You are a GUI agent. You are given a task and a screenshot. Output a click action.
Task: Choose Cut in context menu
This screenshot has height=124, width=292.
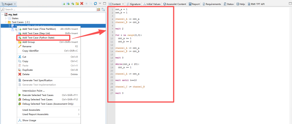49,57
